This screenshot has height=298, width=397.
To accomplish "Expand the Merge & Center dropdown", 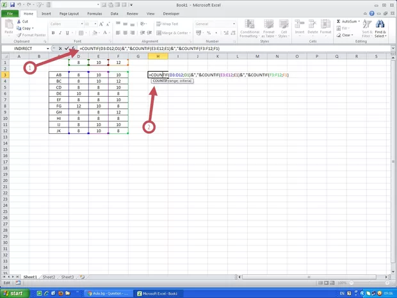I will 190,33.
